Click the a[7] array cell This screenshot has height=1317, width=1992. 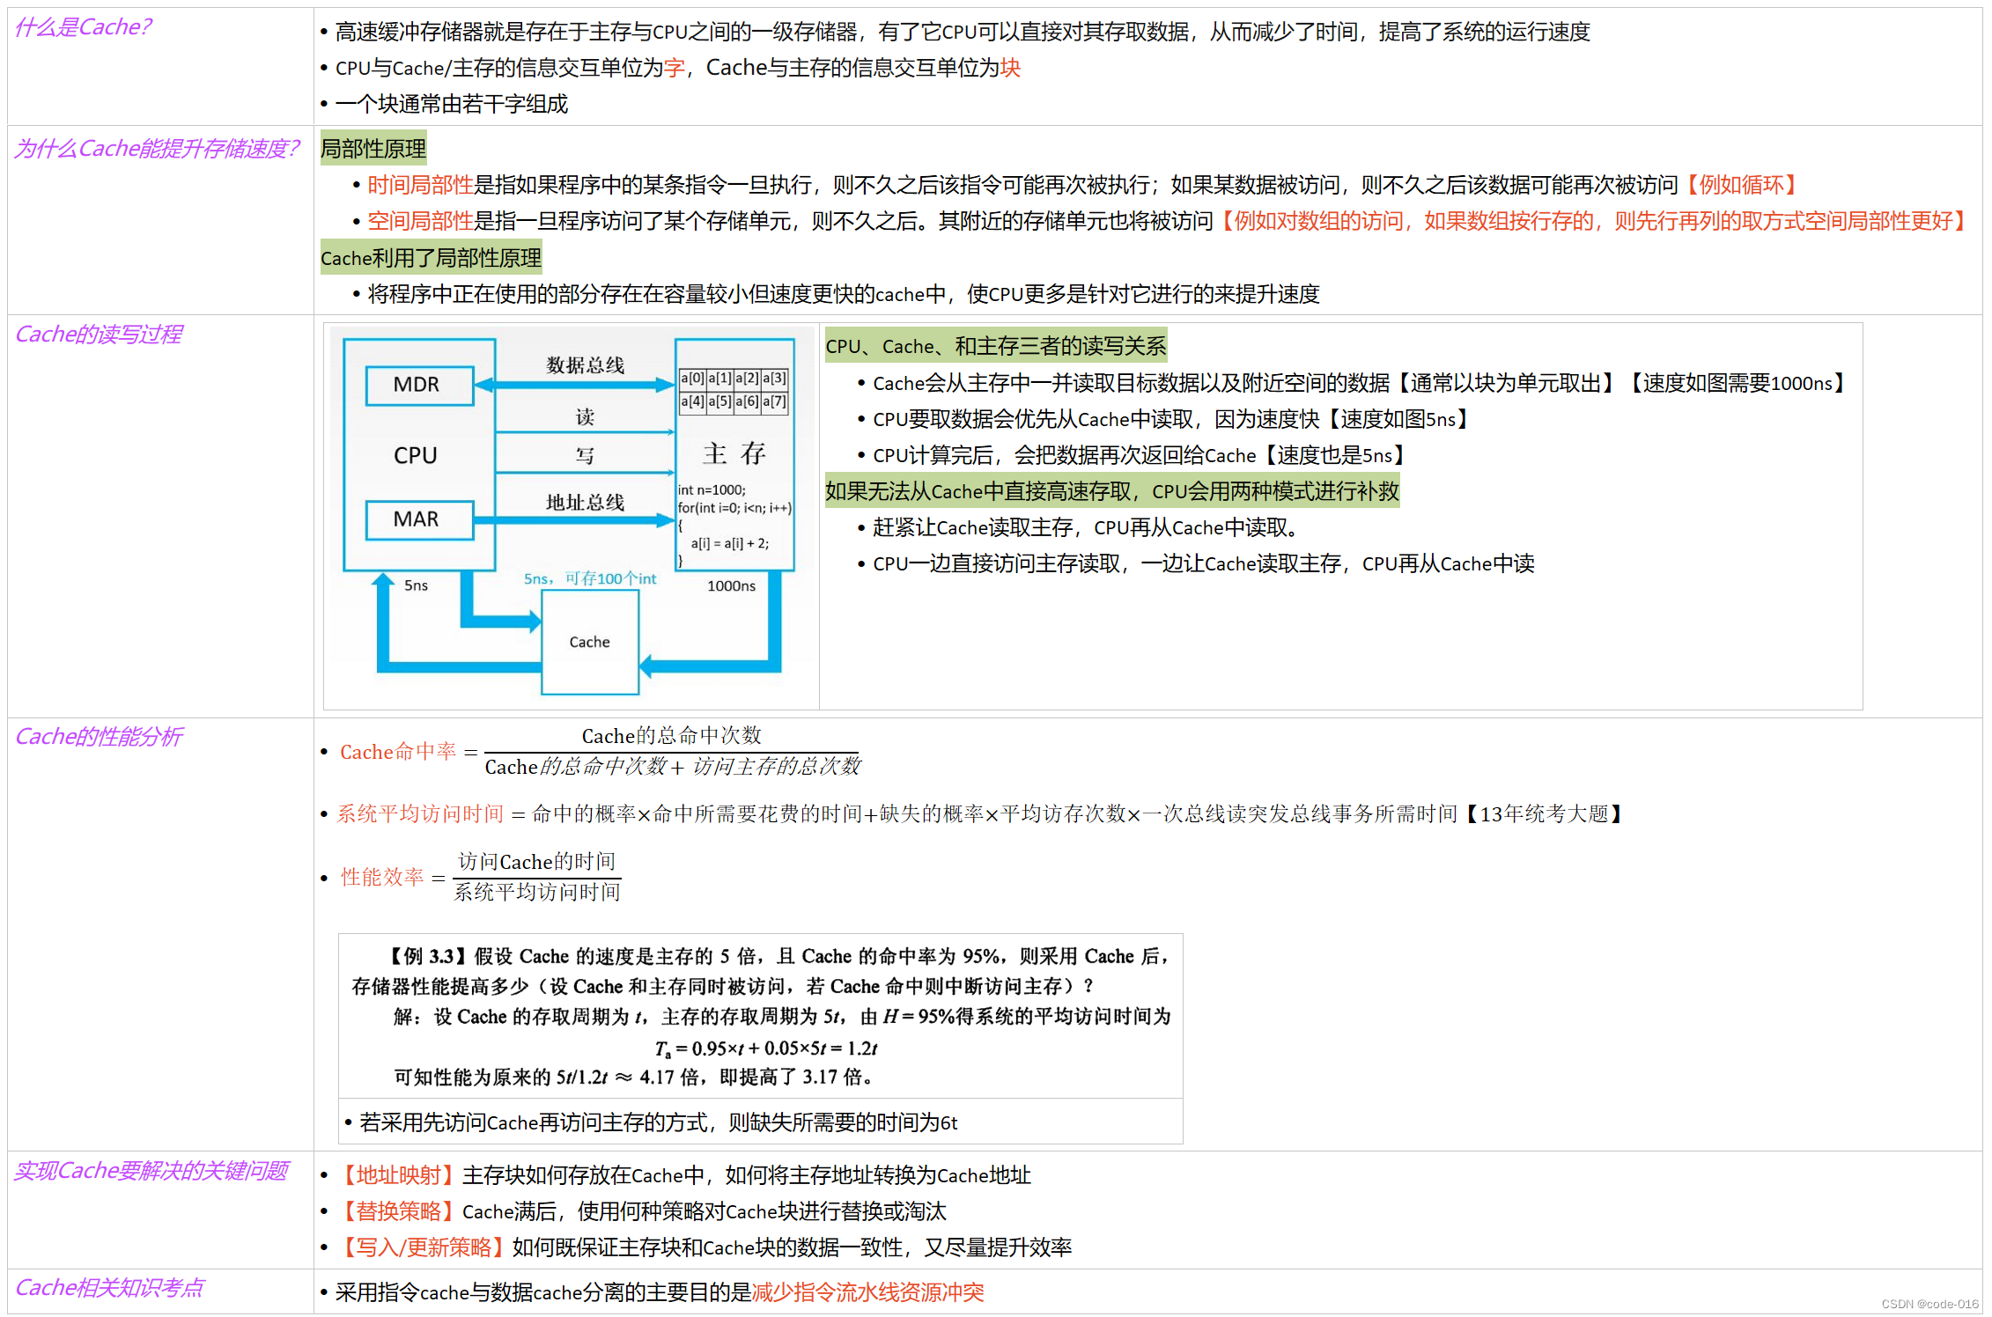(774, 402)
